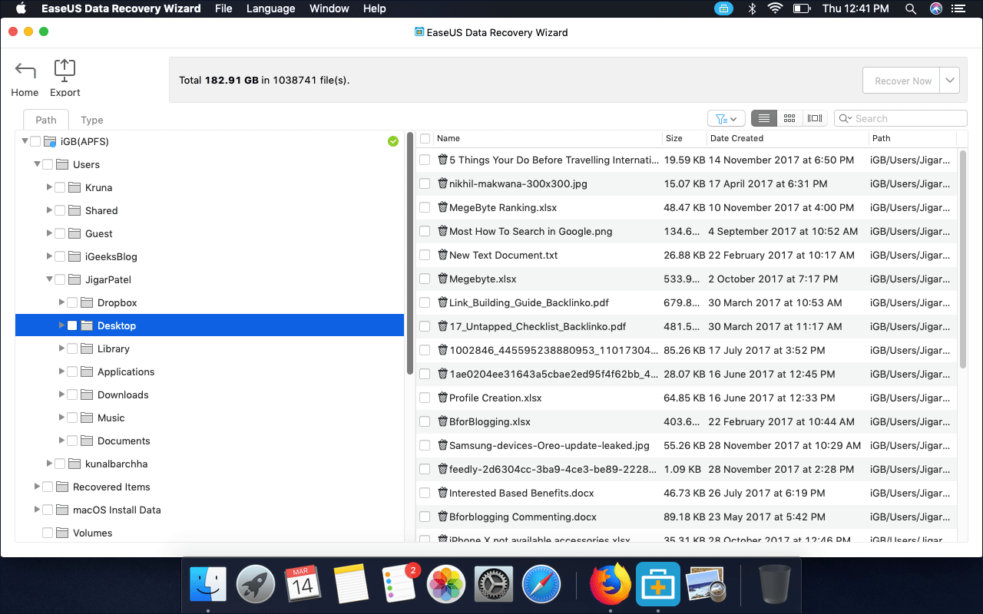Collapse the iGB(APFS) drive node
The image size is (983, 614).
25,141
